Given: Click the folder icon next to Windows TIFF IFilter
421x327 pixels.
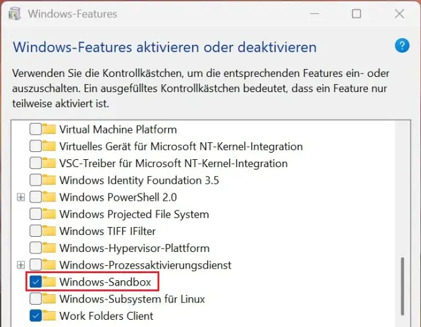Looking at the screenshot, I should click(49, 231).
